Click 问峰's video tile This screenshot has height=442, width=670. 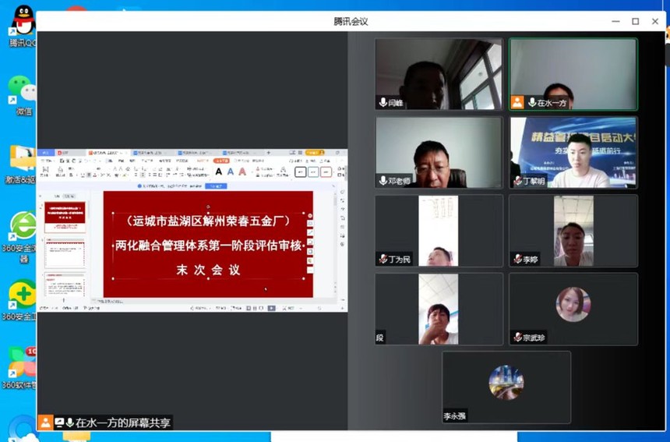coord(439,74)
